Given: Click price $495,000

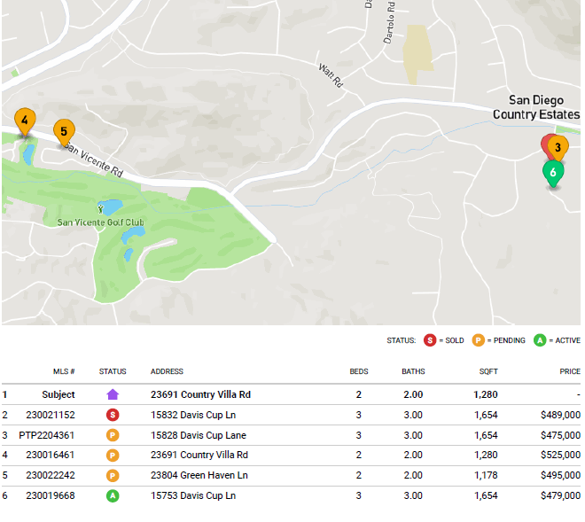Looking at the screenshot, I should (x=561, y=475).
